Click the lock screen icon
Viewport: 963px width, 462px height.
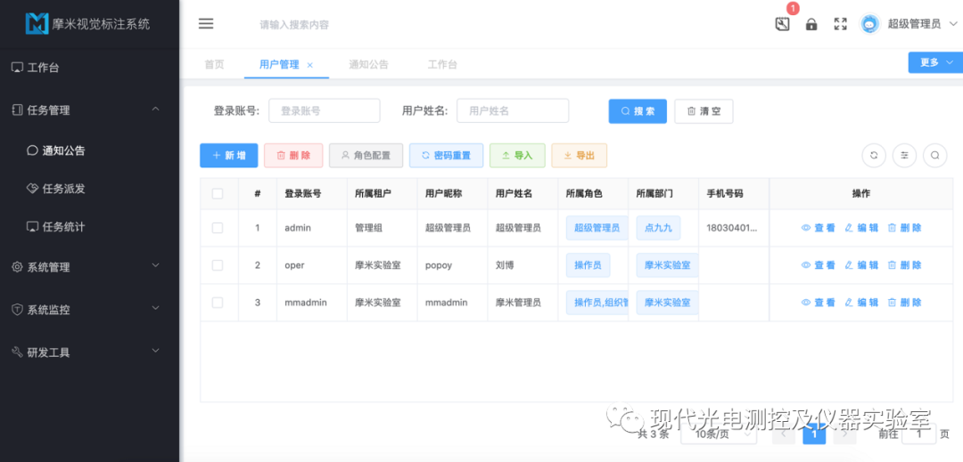click(811, 24)
